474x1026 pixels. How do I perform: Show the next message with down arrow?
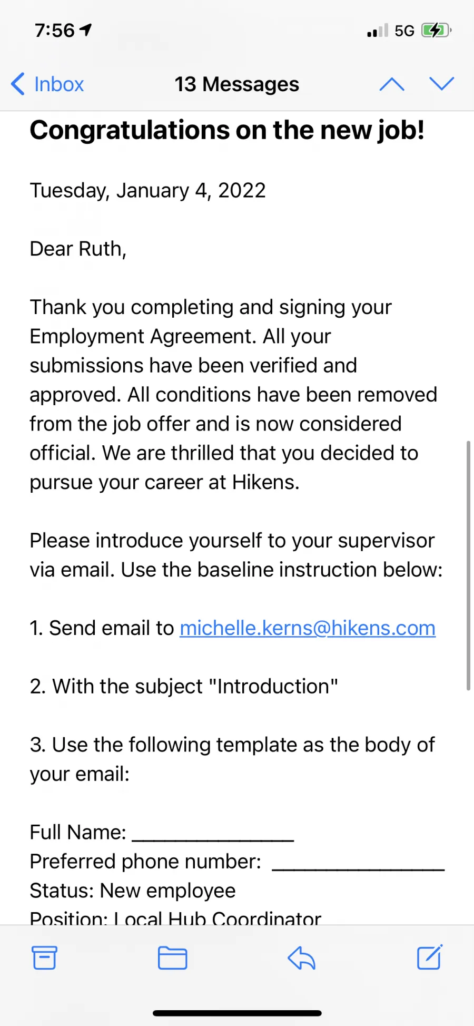(x=441, y=84)
